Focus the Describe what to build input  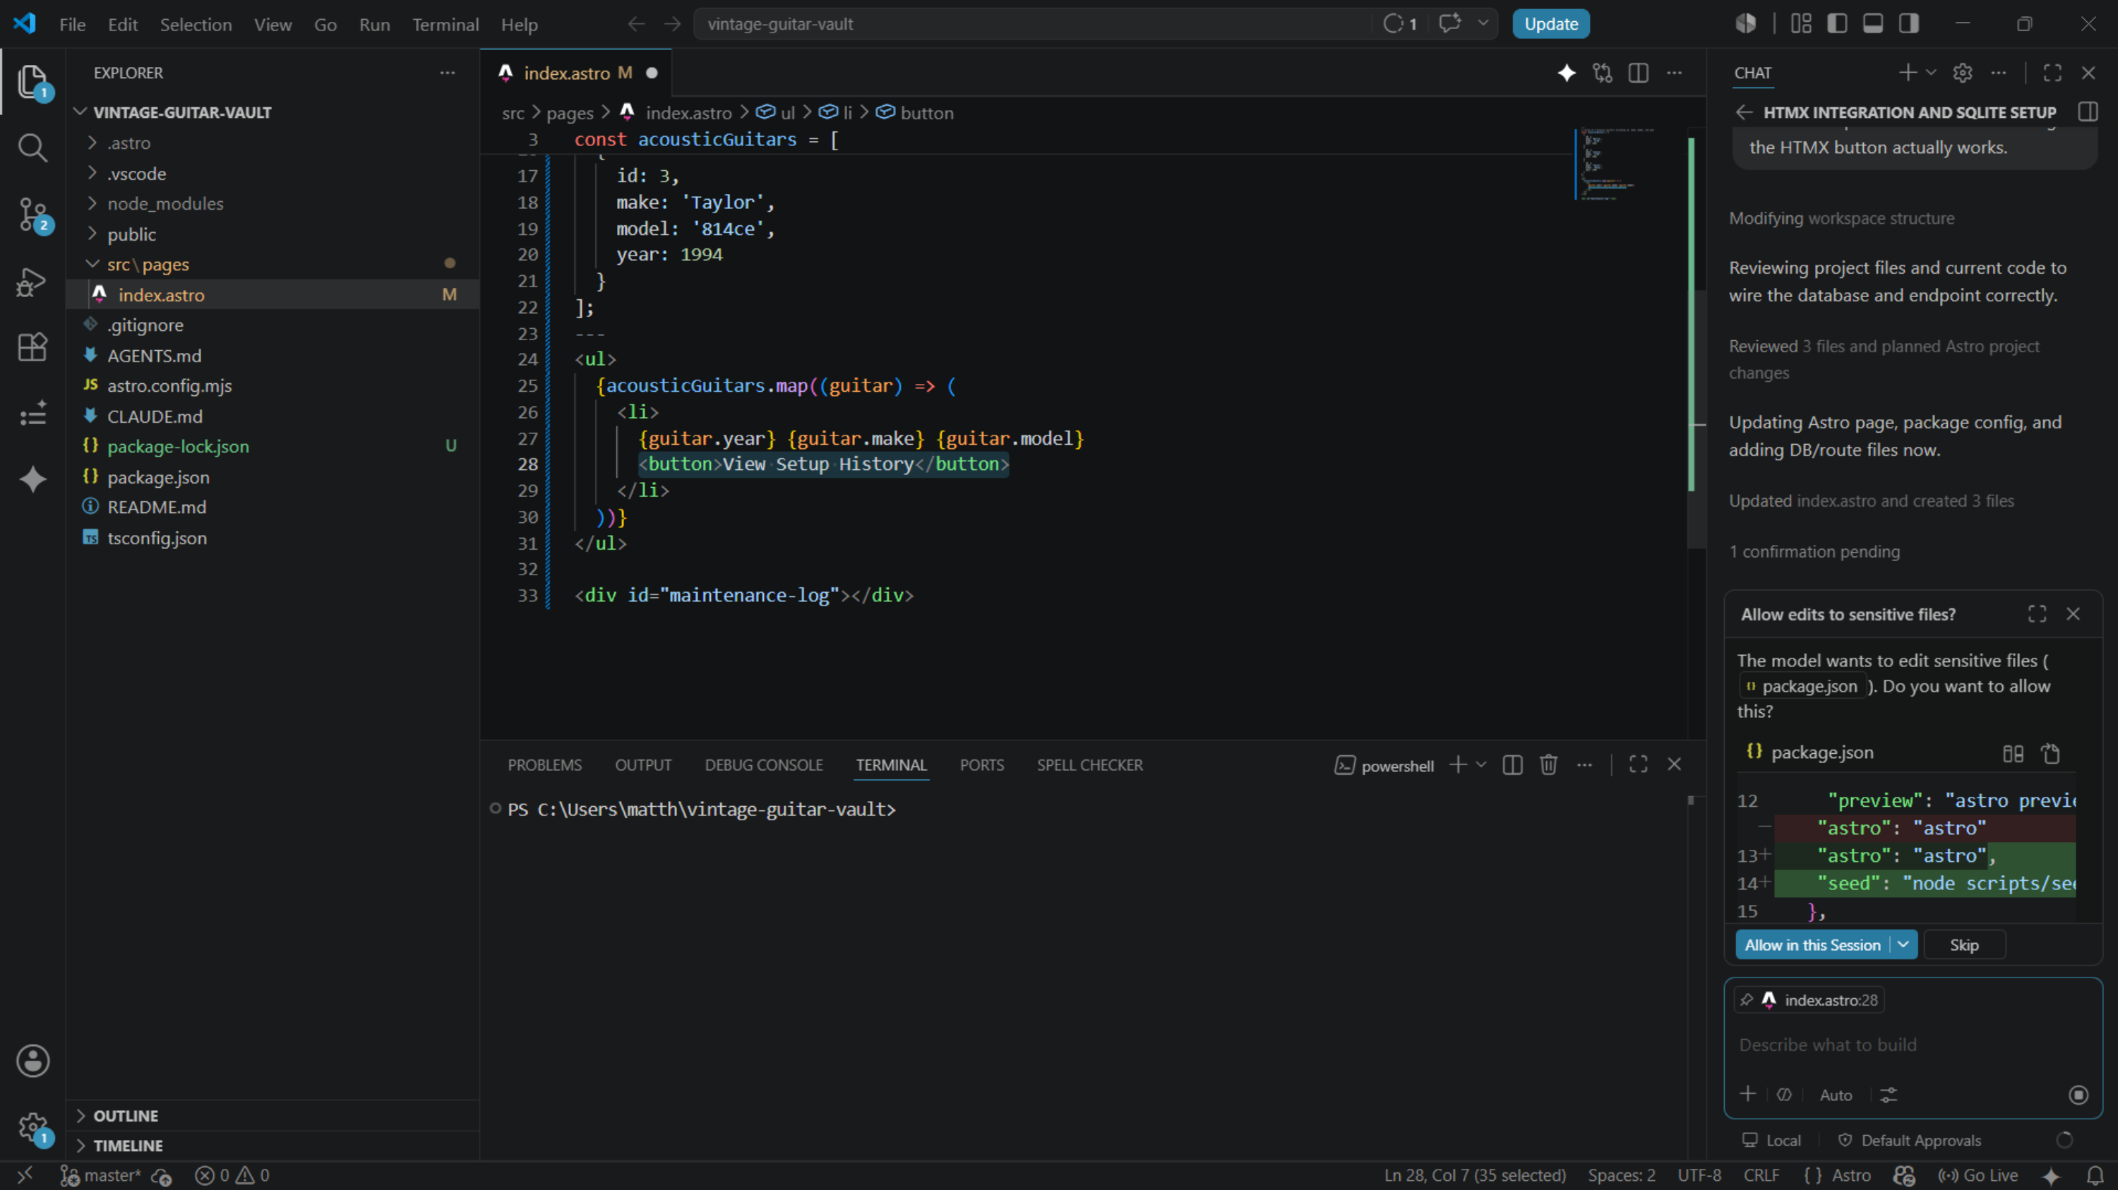pyautogui.click(x=1913, y=1045)
